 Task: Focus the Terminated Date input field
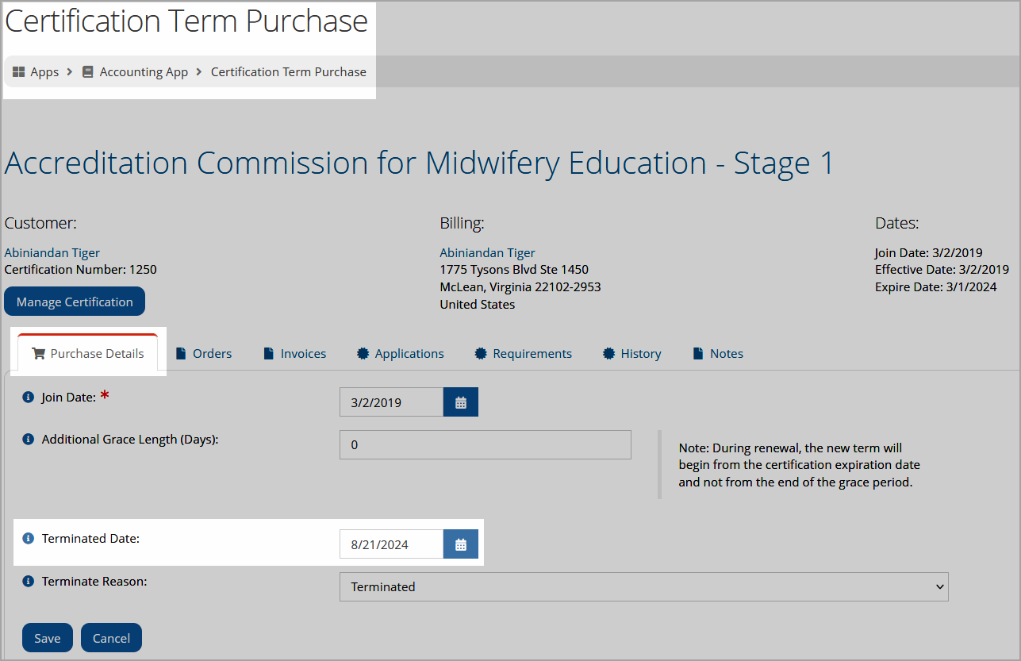[391, 544]
